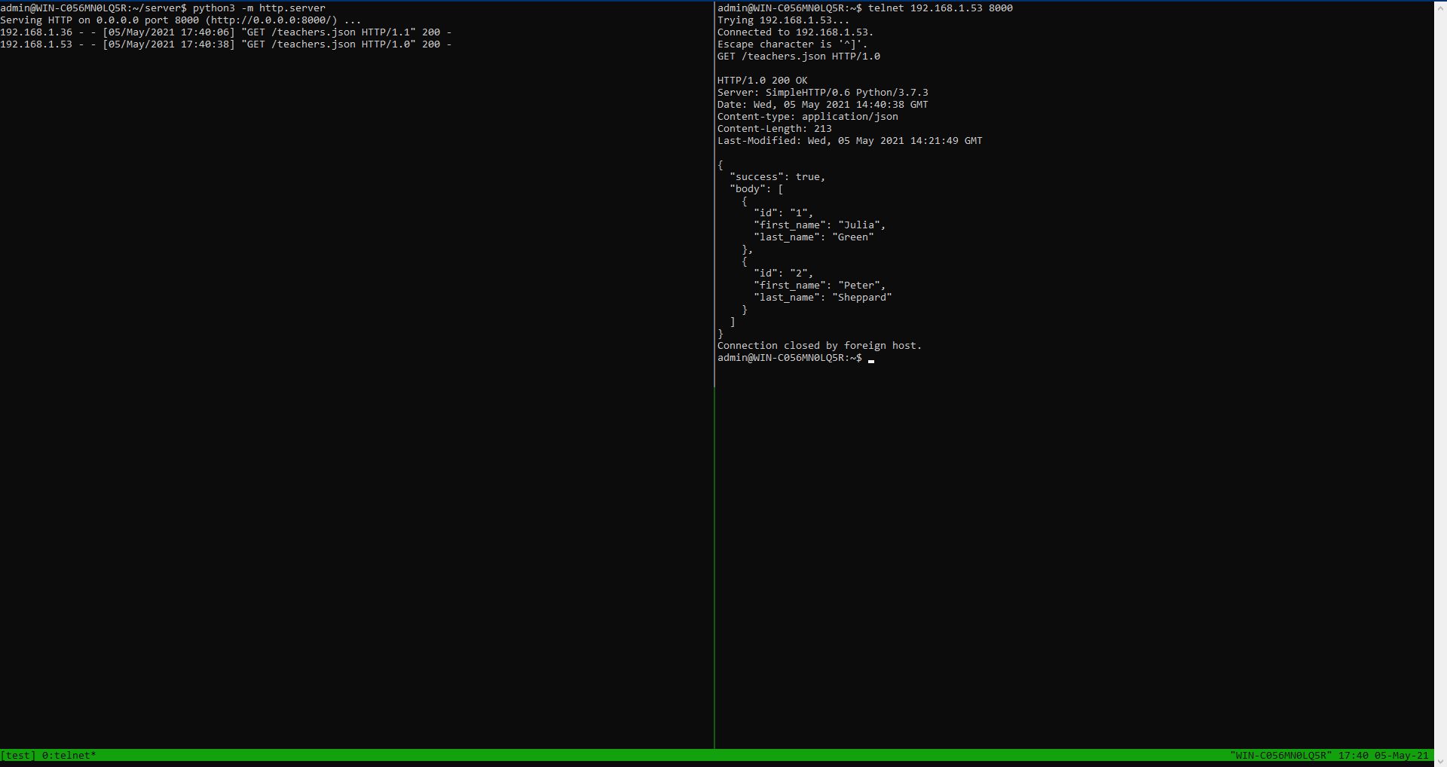Click the python3 -m http.server command line
This screenshot has height=767, width=1447.
163,8
